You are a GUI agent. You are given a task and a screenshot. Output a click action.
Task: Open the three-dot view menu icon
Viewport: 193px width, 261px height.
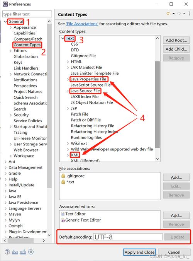coord(190,14)
